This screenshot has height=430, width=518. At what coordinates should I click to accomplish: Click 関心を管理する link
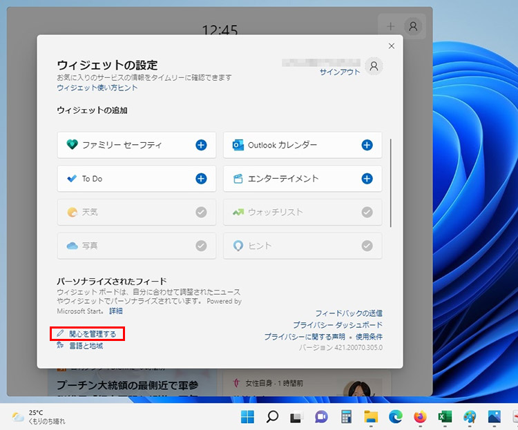tap(92, 334)
